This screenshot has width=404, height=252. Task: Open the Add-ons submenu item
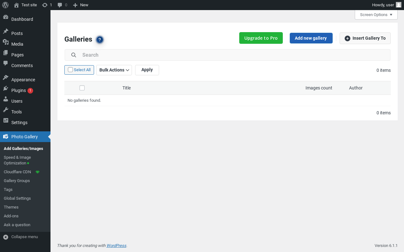11,216
